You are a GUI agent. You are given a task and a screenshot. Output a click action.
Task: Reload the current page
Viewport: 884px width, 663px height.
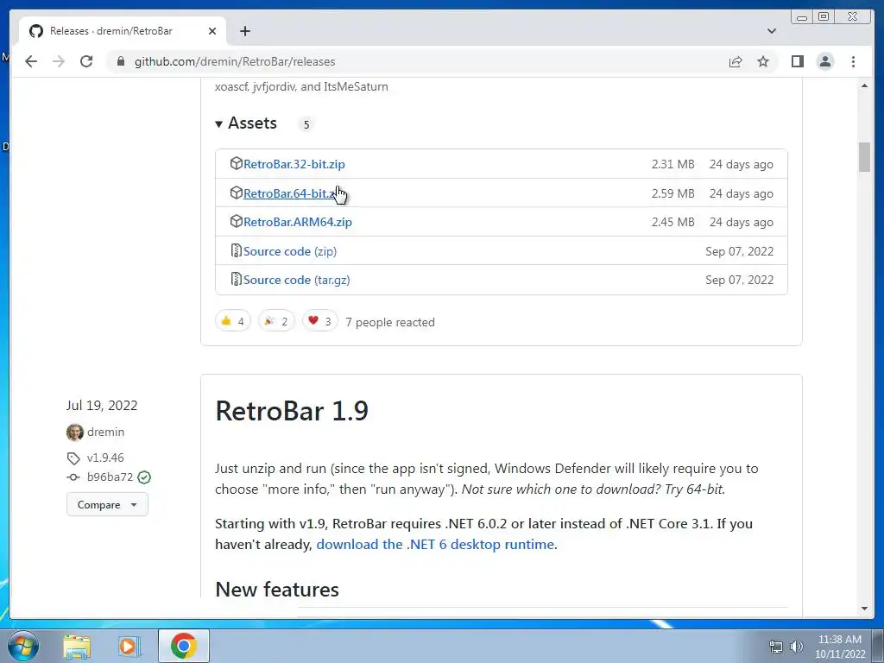point(86,61)
